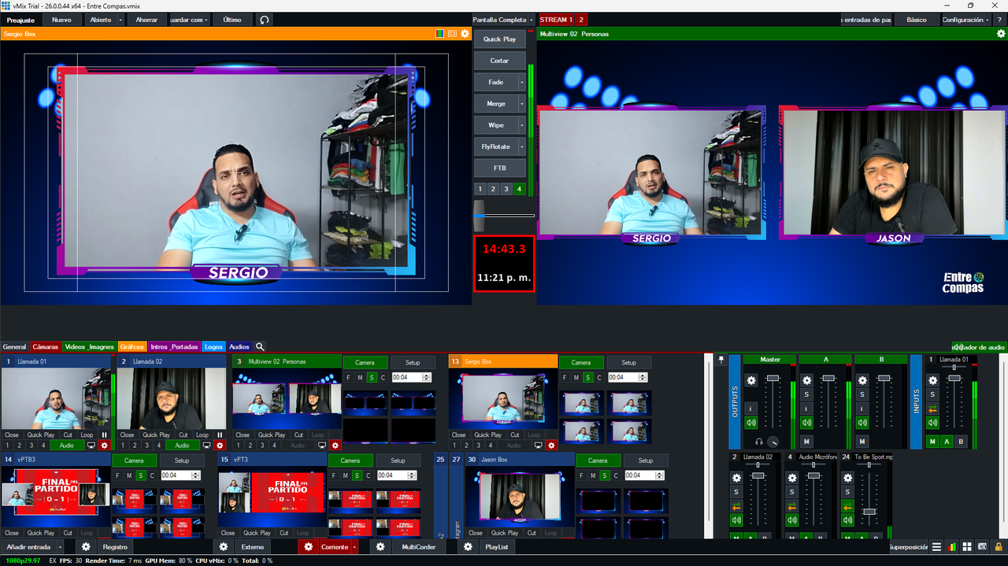Screen dimensions: 1008x566
Task: Toggle Llamada 01 Master bus M button
Action: point(932,442)
